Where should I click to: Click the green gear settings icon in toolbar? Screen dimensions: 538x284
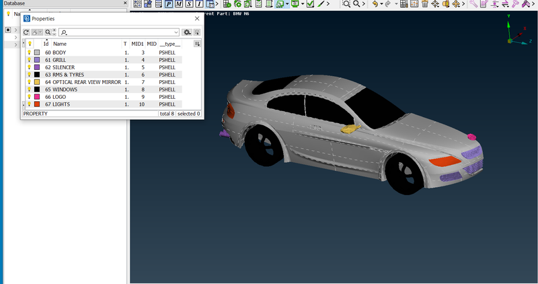click(x=237, y=4)
